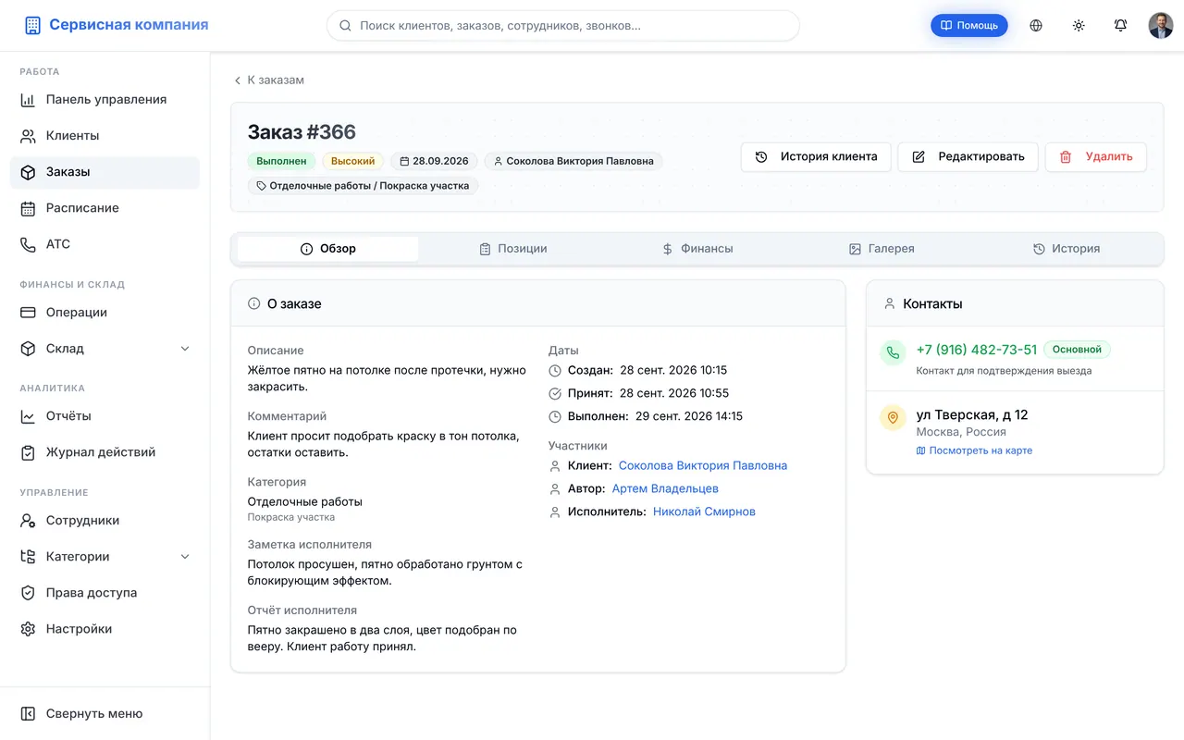This screenshot has height=740, width=1184.
Task: Open the language globe icon
Action: tap(1036, 26)
